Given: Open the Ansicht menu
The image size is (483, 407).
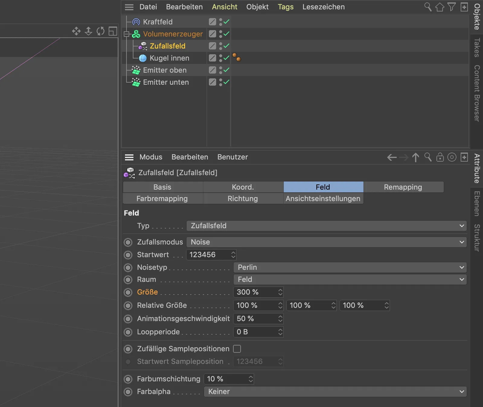Looking at the screenshot, I should [225, 7].
